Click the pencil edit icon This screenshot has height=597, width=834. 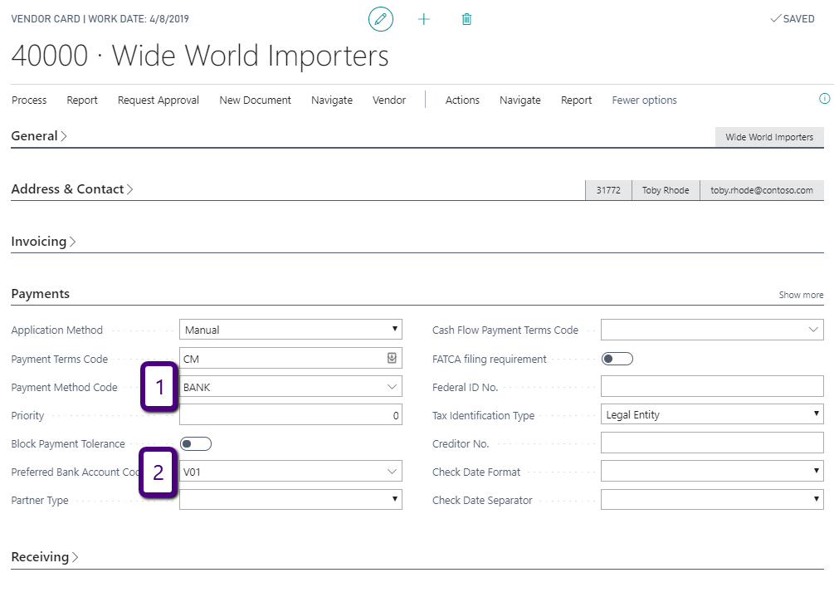pyautogui.click(x=381, y=18)
